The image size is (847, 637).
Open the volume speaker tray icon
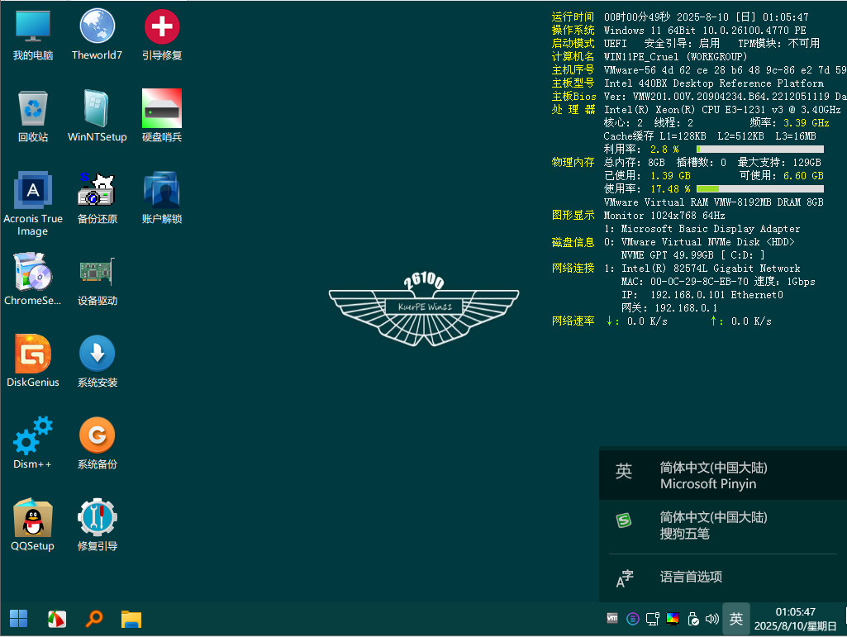click(712, 619)
